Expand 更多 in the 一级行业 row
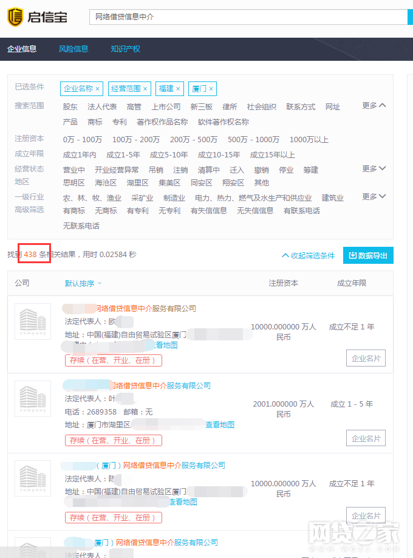Viewport: 413px width, 558px height. (x=374, y=197)
